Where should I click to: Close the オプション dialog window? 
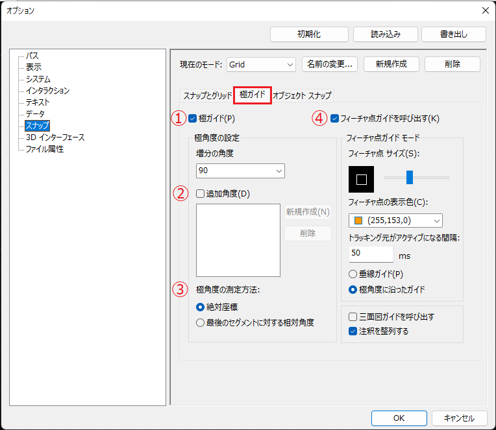click(485, 10)
